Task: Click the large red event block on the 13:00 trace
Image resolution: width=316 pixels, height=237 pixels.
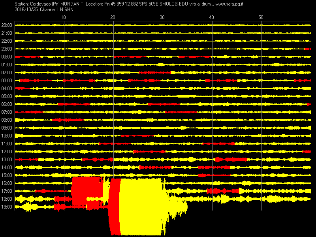Action: coord(231,160)
